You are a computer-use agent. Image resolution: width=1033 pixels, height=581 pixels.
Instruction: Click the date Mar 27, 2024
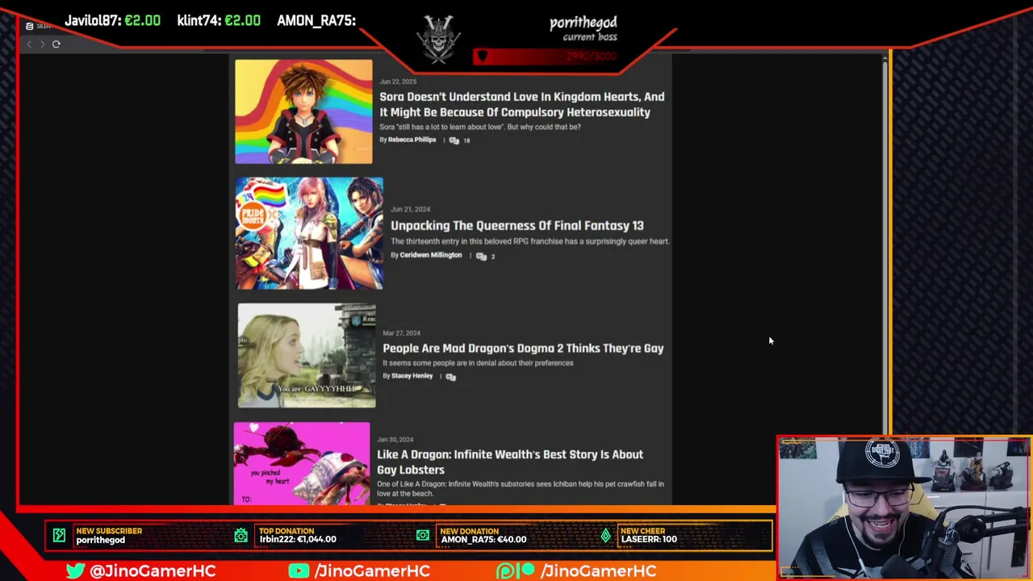(x=401, y=332)
